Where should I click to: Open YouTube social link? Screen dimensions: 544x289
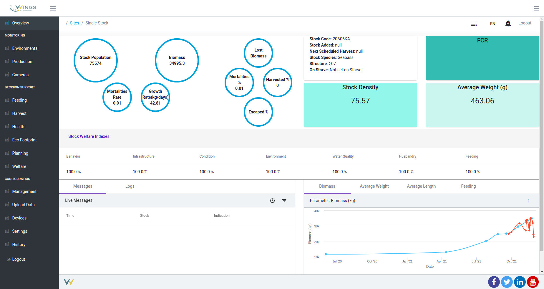[x=533, y=282]
